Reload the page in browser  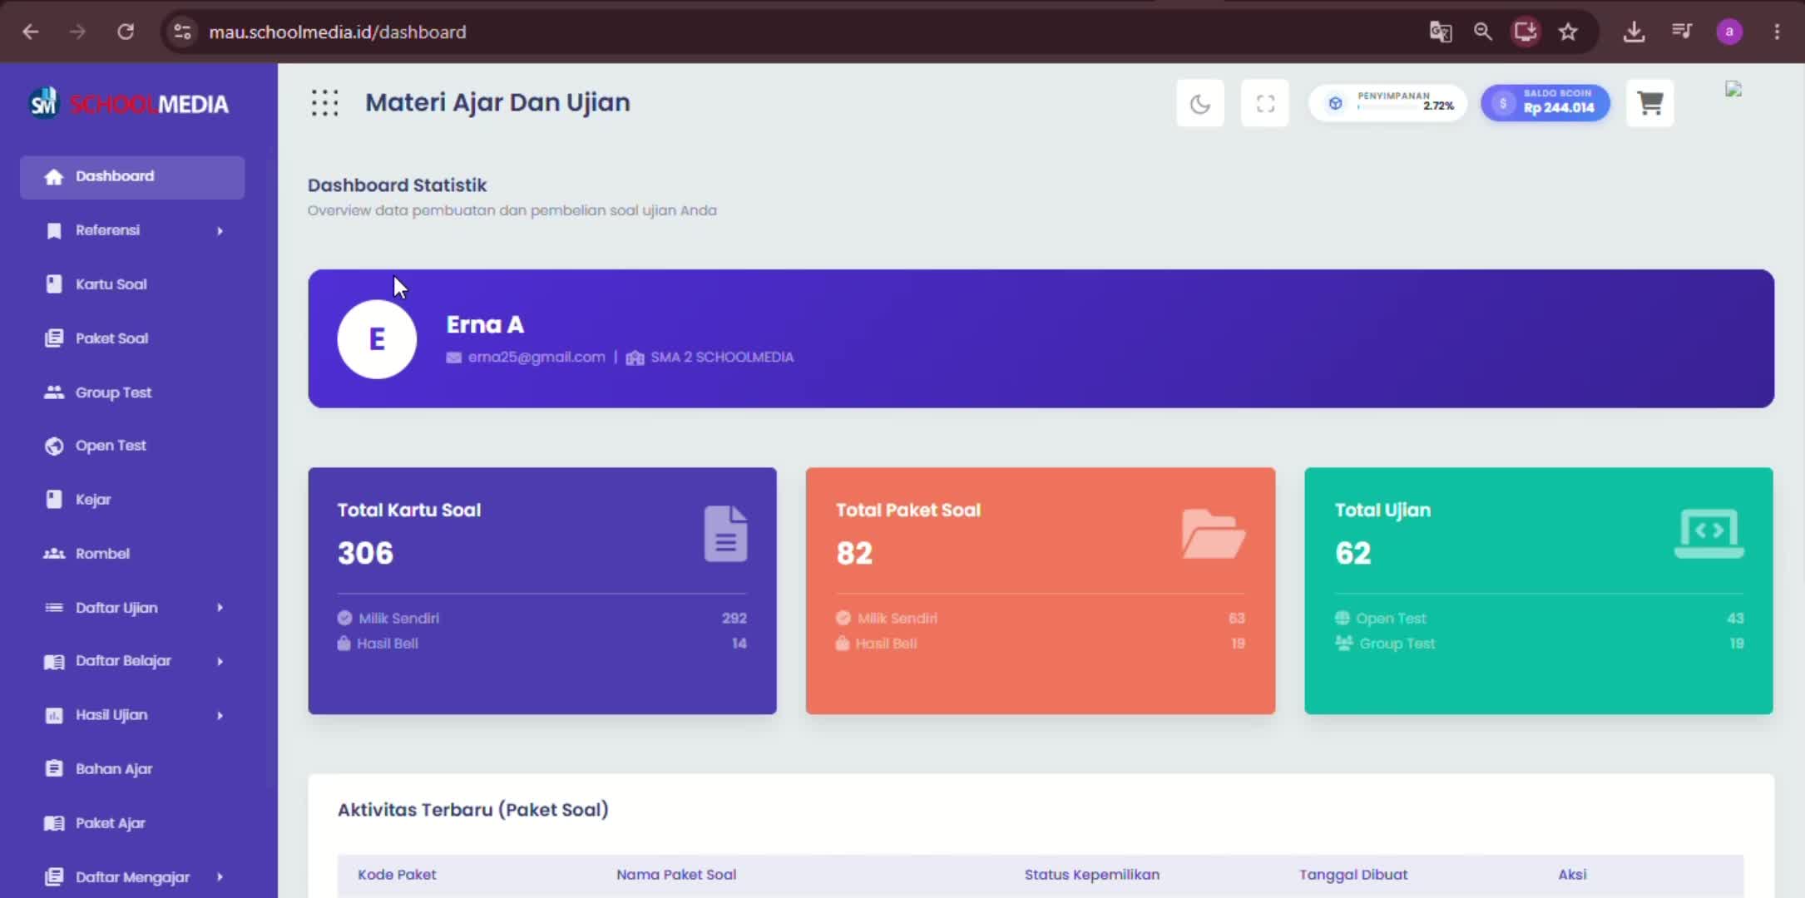pos(126,32)
